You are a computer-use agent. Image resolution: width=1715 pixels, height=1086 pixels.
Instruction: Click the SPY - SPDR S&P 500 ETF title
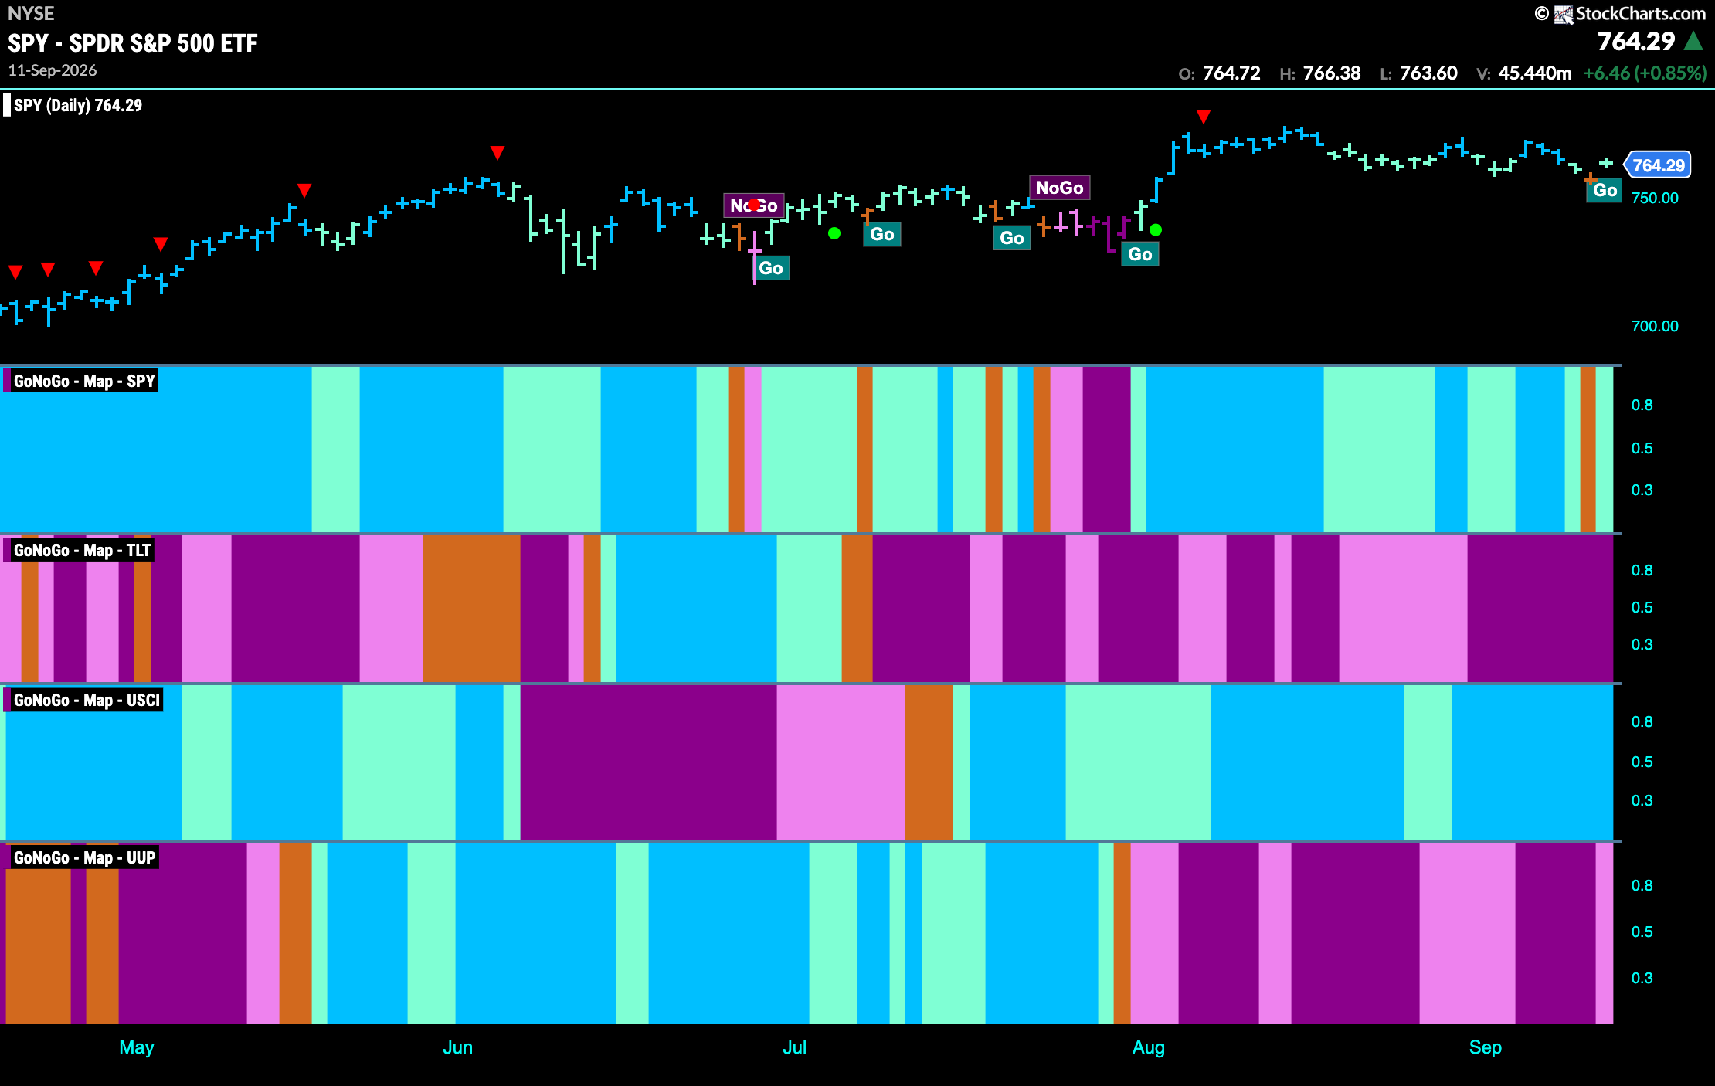[x=133, y=43]
